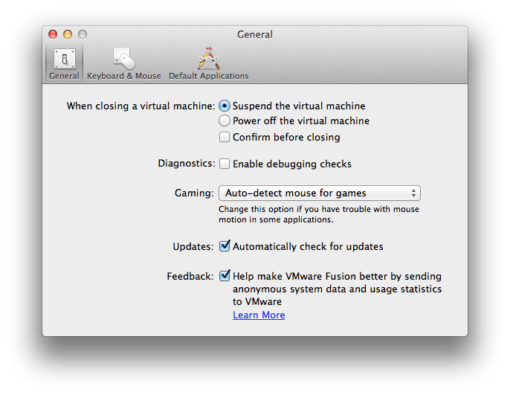510x395 pixels.
Task: Click the Default Applications tab label
Action: (x=208, y=76)
